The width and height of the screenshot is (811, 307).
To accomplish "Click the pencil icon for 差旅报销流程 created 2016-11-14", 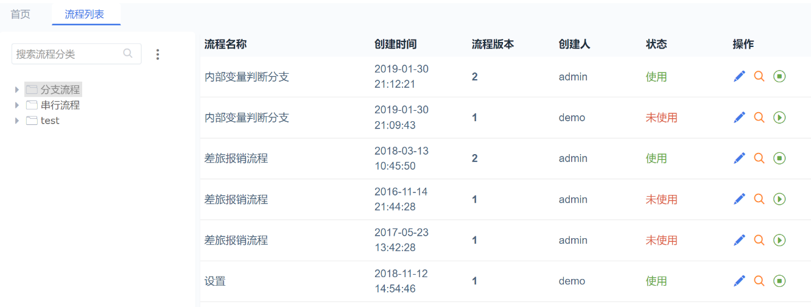I will (x=739, y=199).
